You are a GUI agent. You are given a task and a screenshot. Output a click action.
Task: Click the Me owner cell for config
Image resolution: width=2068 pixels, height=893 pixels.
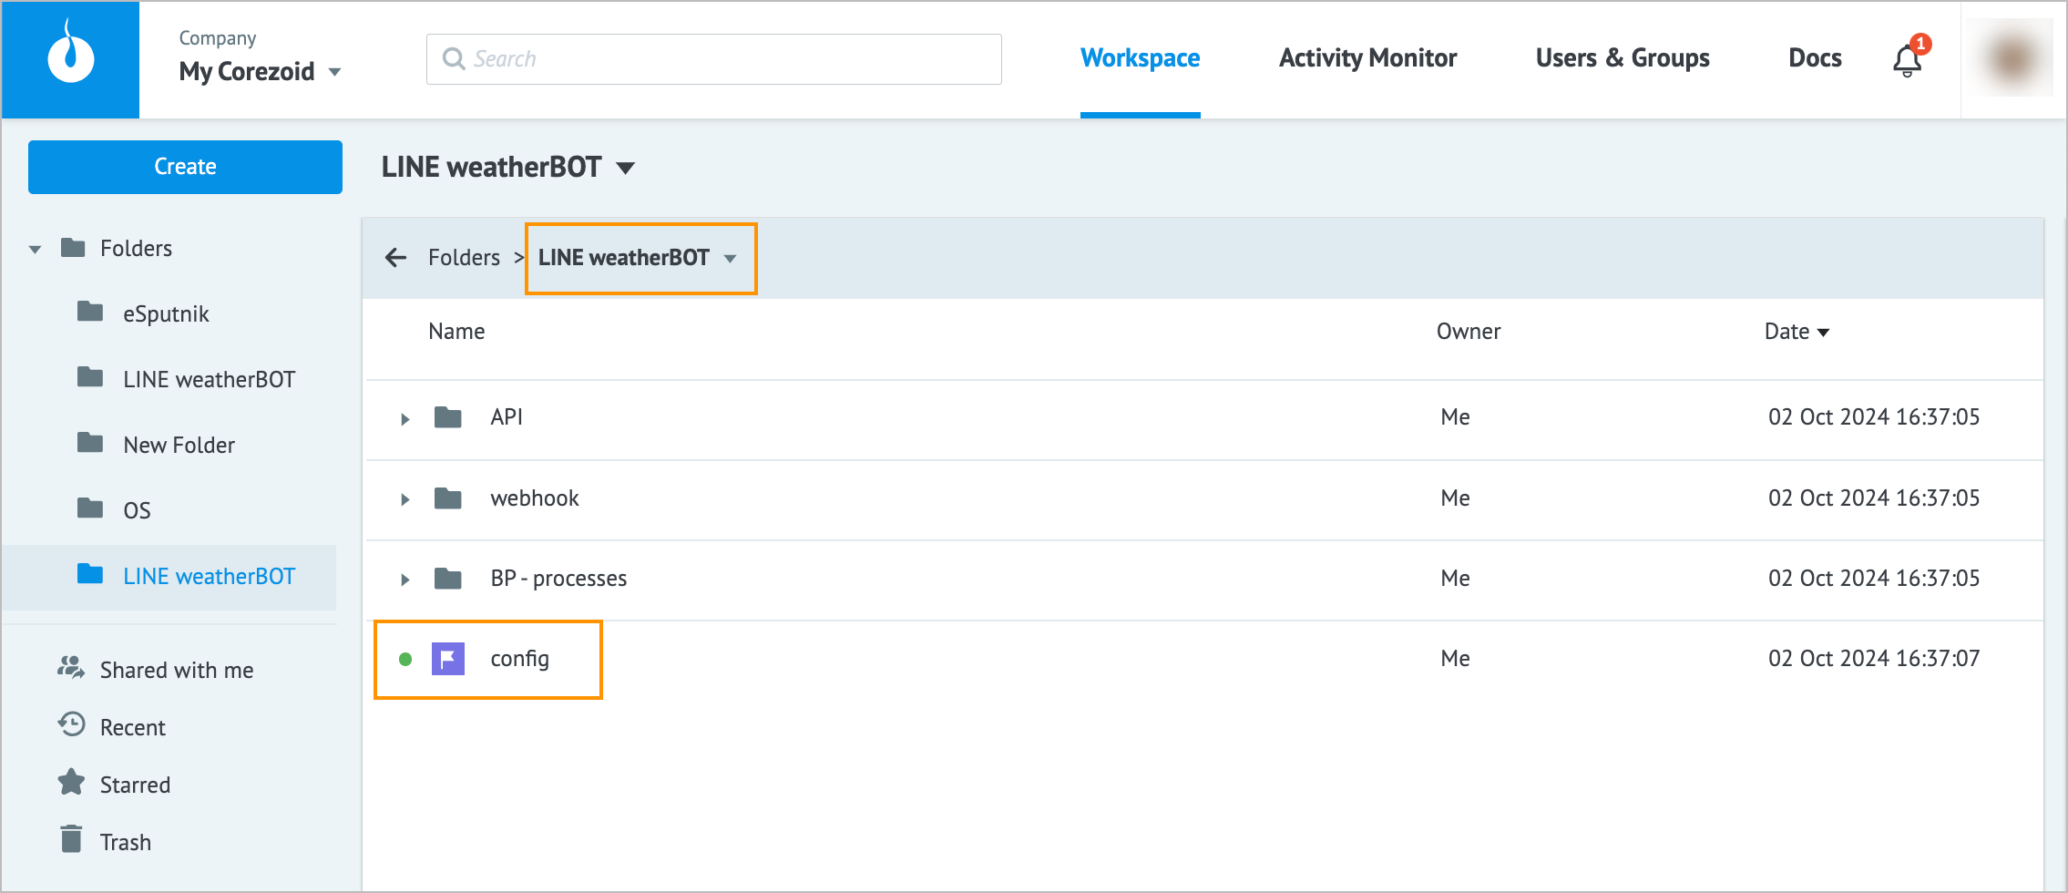[x=1455, y=659]
